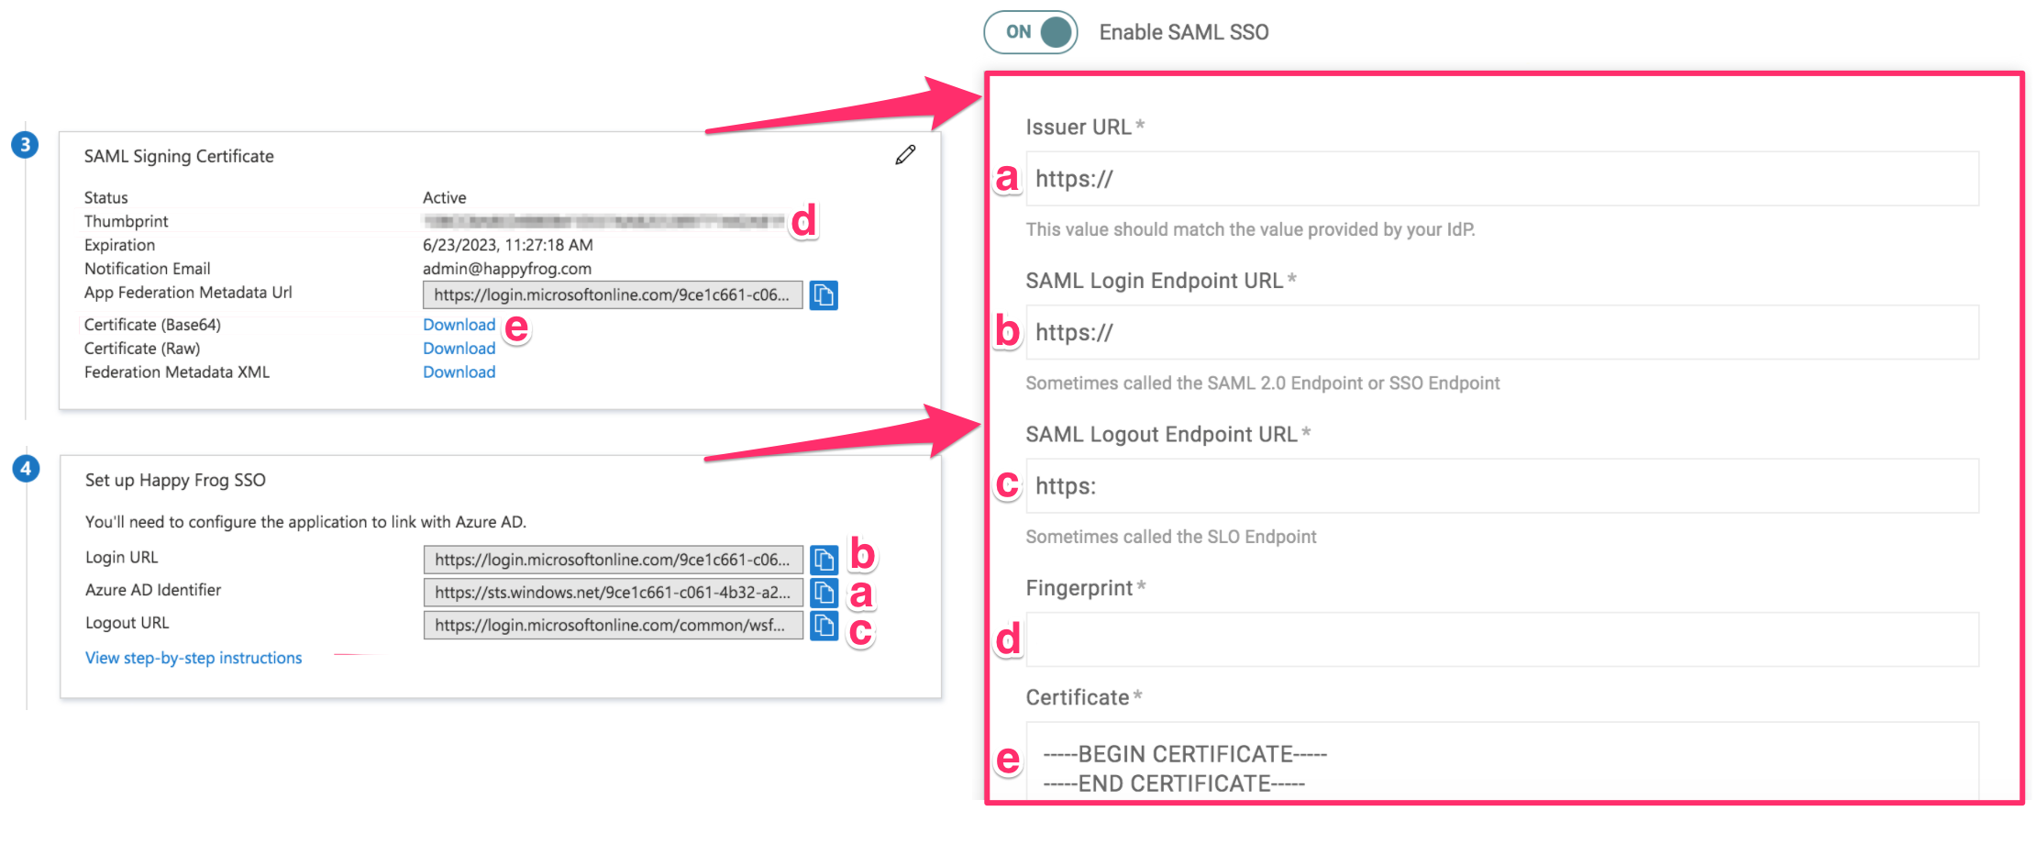Copy the App Federation Metadata Url
This screenshot has width=2036, height=844.
click(824, 295)
